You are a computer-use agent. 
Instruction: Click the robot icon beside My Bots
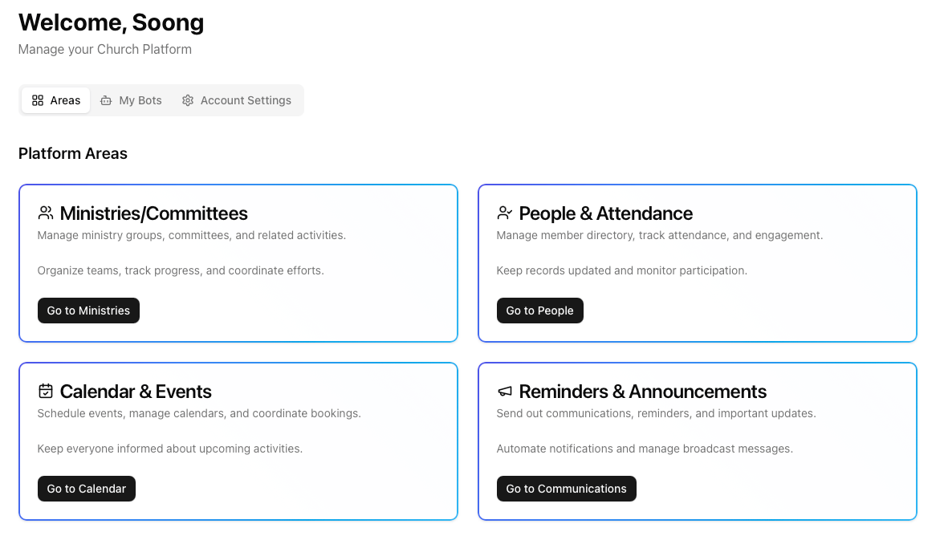[107, 99]
